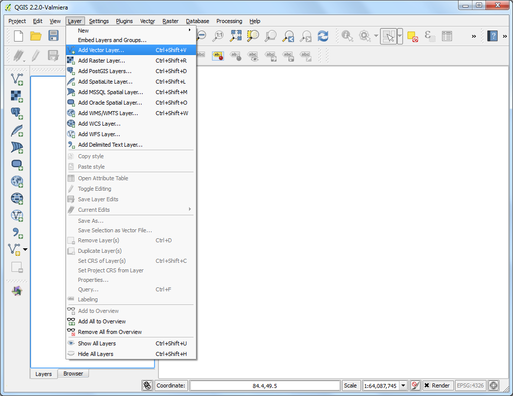
Task: Switch to the Layers tab
Action: pos(43,374)
